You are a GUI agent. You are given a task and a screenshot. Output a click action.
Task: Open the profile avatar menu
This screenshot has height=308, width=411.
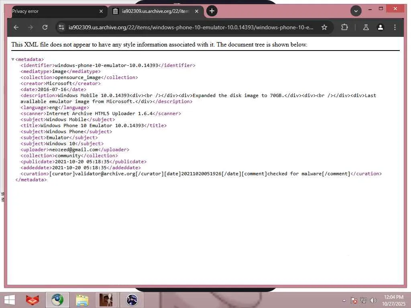(380, 27)
